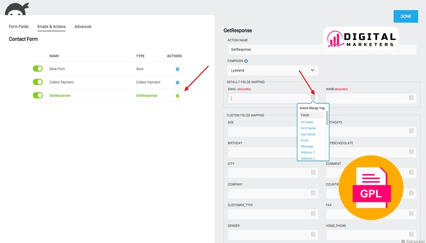Click the Company input field
Screen dimensions: 426x243
pos(273,193)
